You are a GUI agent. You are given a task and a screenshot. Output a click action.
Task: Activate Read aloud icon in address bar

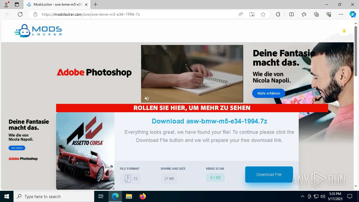241,14
